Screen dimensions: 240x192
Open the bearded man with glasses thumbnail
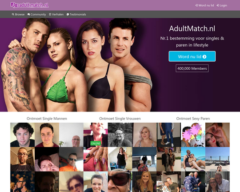23,159
